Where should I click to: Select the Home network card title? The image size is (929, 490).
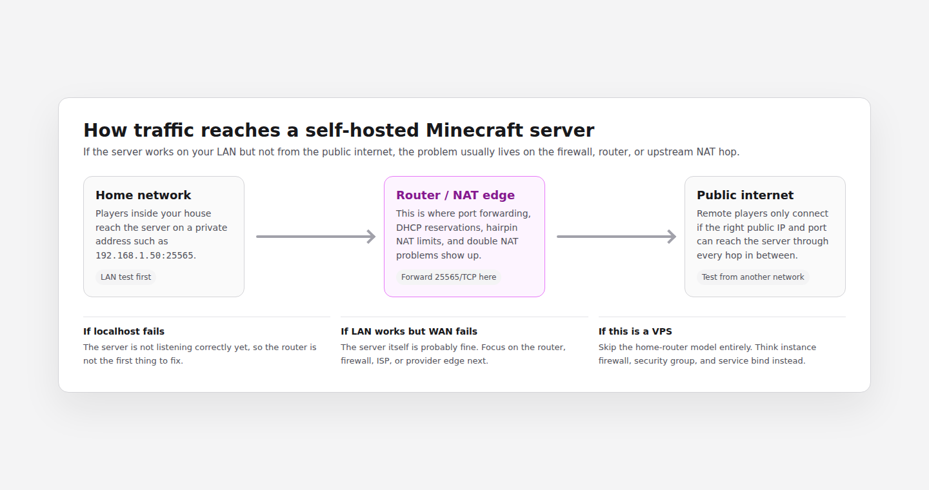coord(143,195)
